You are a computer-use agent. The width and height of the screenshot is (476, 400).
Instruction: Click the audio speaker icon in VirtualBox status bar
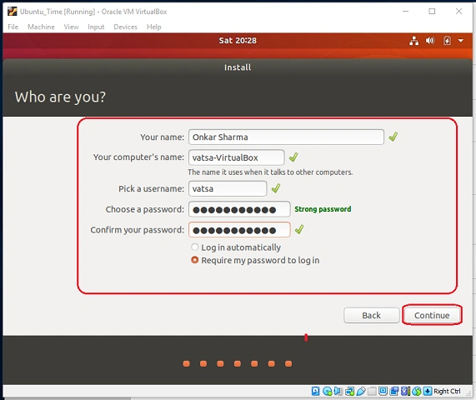click(x=338, y=391)
